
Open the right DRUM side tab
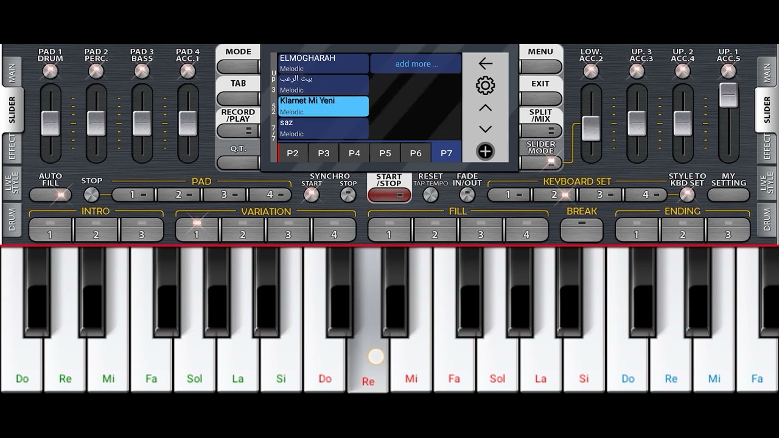pos(767,219)
